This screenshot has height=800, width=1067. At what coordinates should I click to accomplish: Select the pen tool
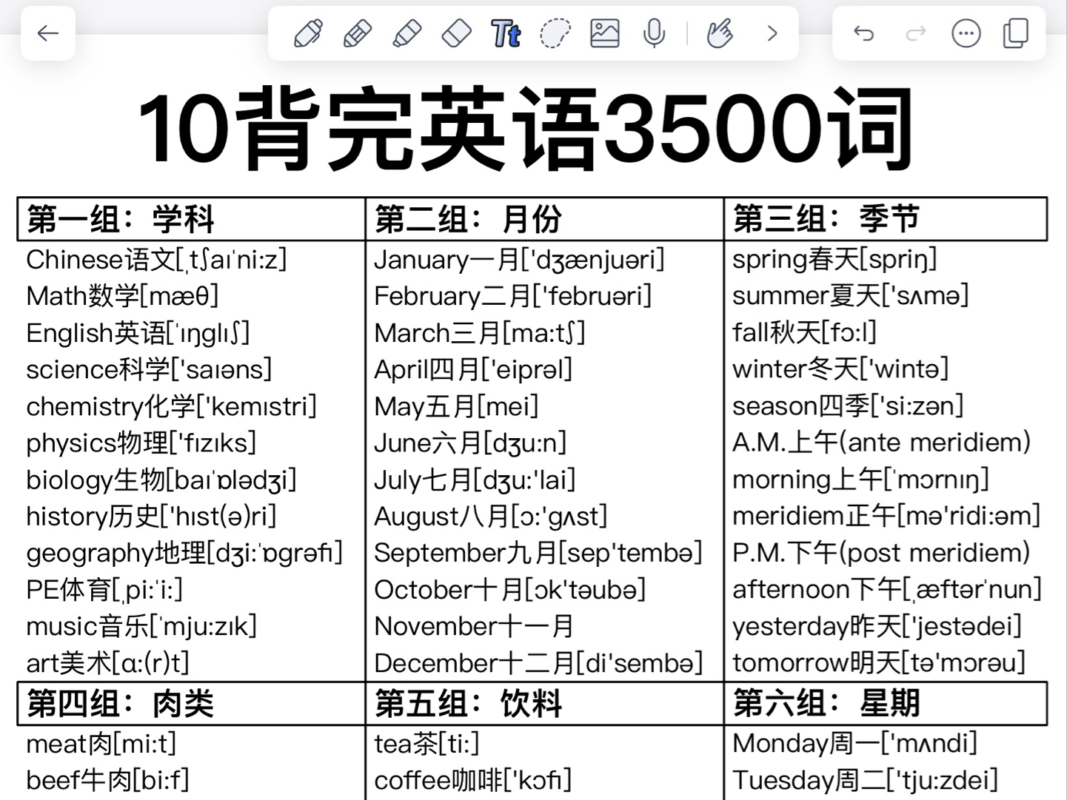click(x=308, y=33)
